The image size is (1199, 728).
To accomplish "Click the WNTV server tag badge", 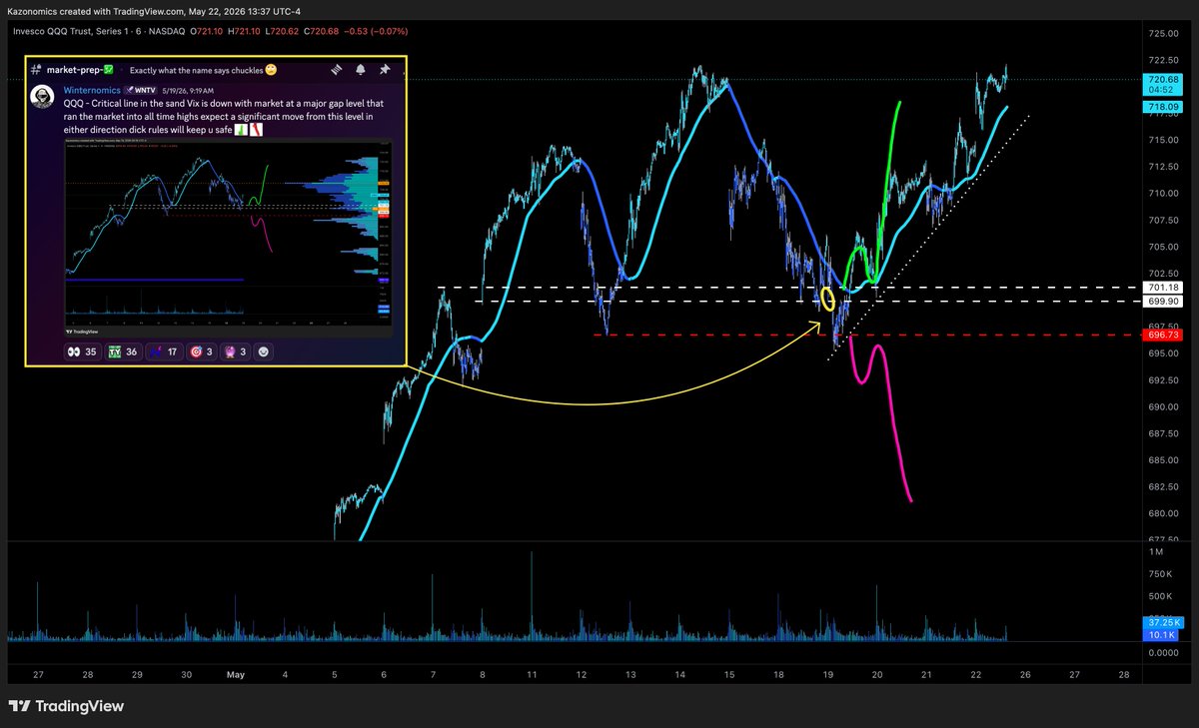I will (x=141, y=89).
